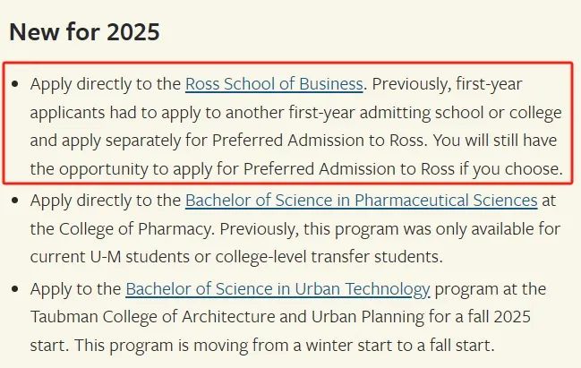
Task: Open the Ross School of Business link
Action: click(274, 84)
